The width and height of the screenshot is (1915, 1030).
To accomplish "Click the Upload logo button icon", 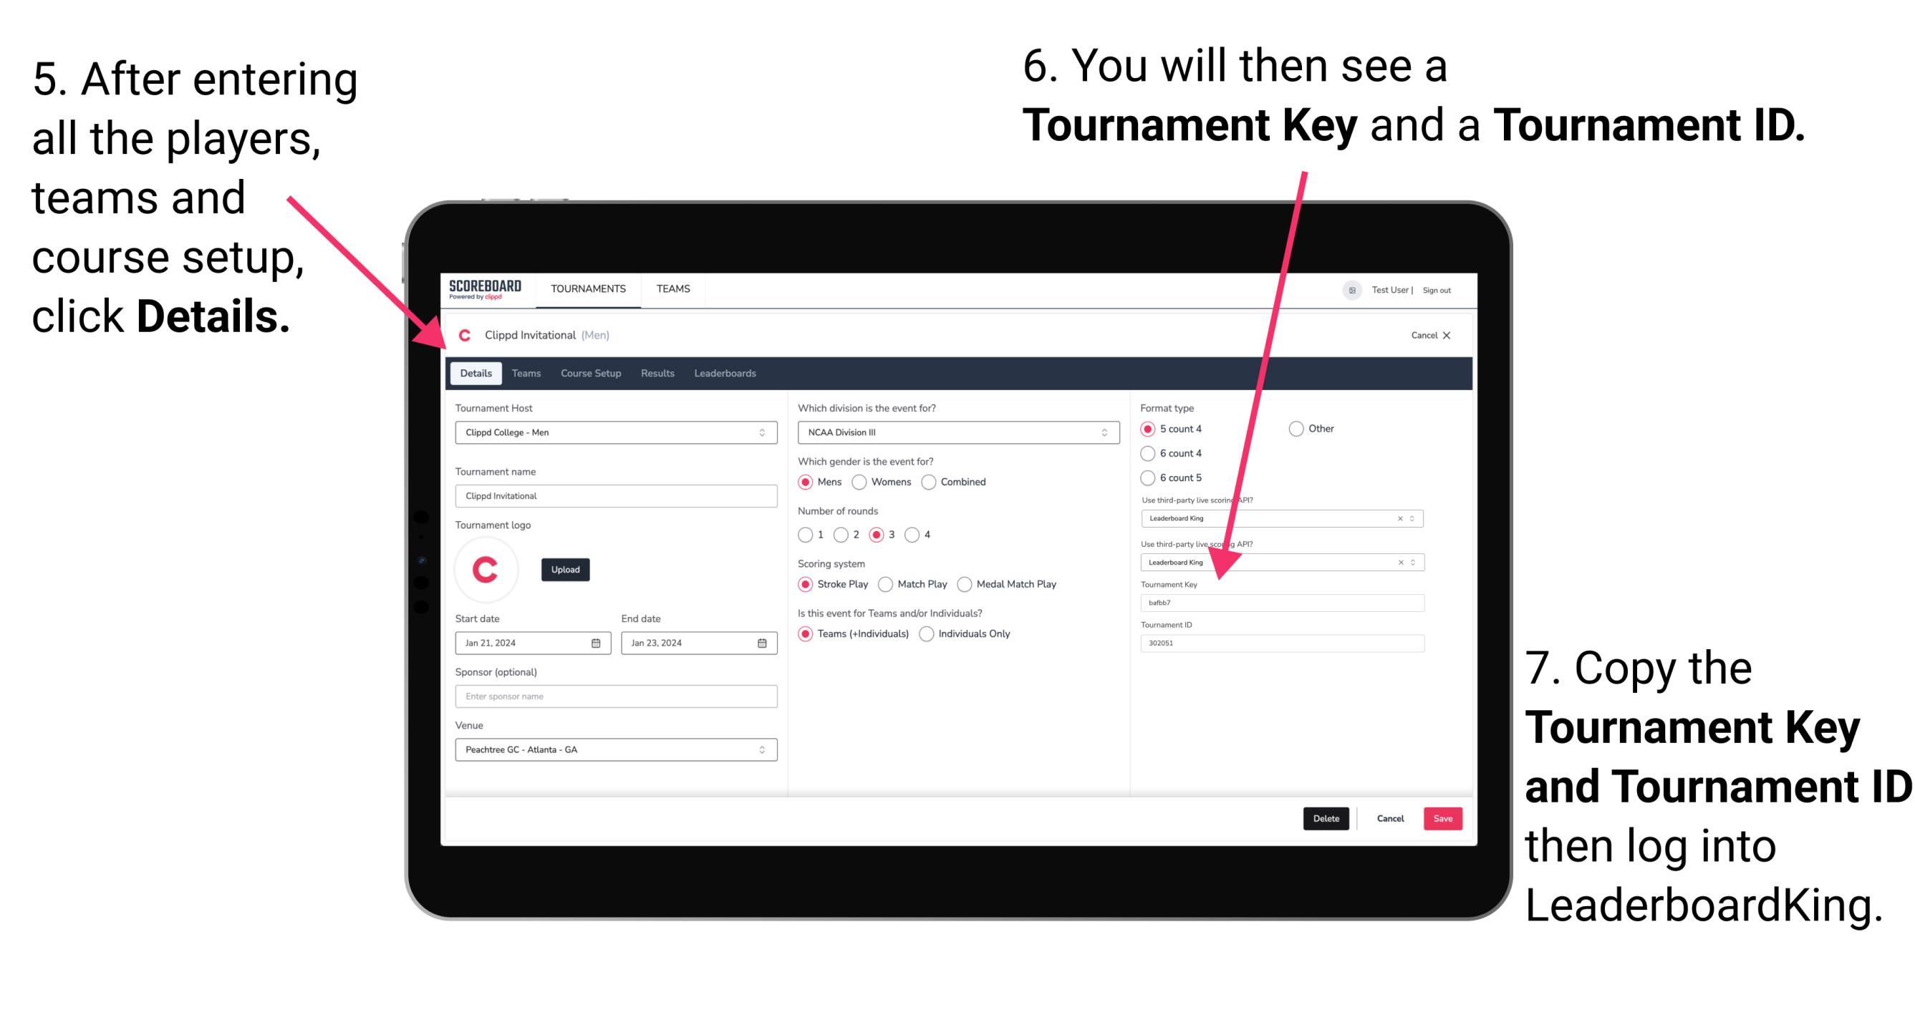I will [x=567, y=568].
